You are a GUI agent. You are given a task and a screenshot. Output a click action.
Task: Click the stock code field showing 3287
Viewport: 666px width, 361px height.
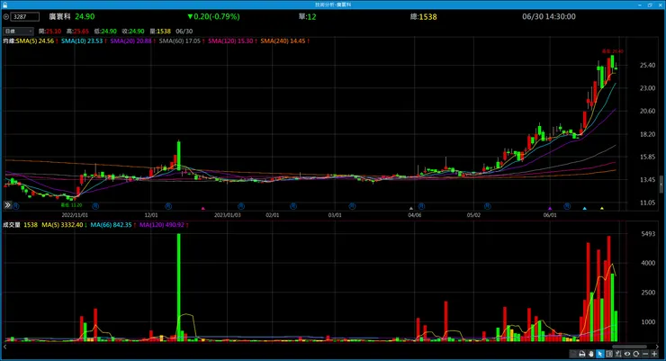point(25,17)
